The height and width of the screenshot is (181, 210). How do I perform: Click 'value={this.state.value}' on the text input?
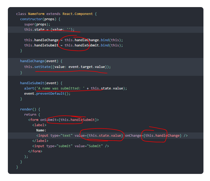coord(99,136)
